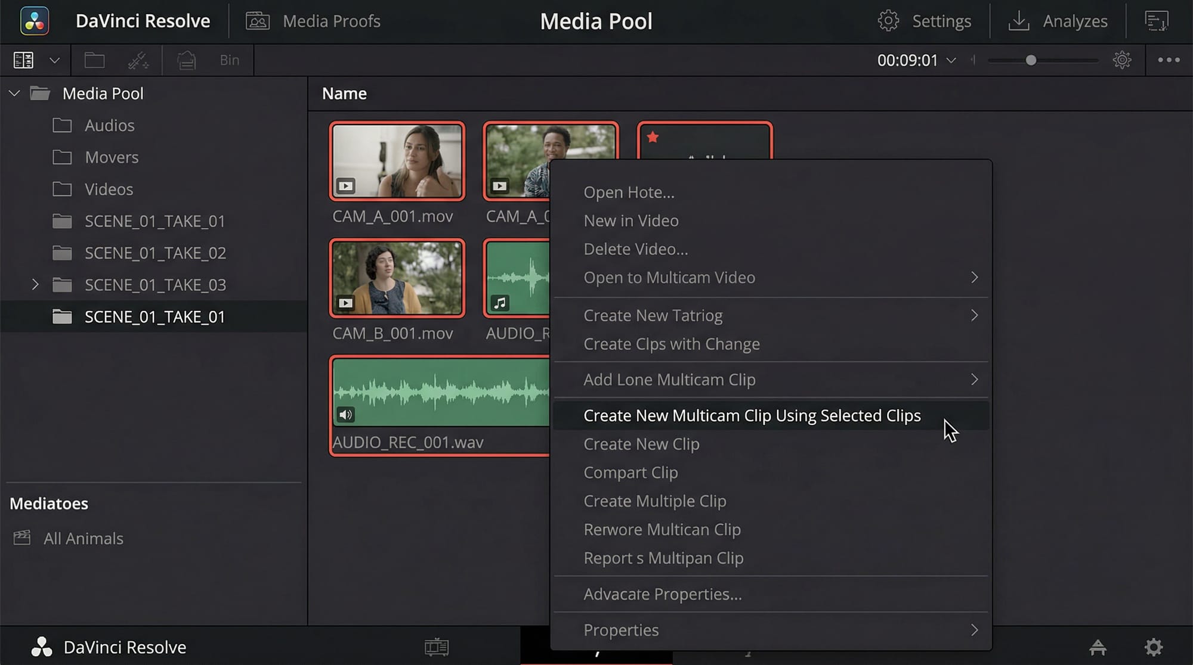The width and height of the screenshot is (1193, 665).
Task: Choose Create New Multicam Clip Using Selected Clips
Action: point(752,415)
